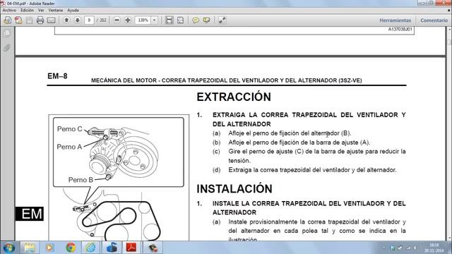The height and width of the screenshot is (254, 452).
Task: Click the grayed-out save file icon
Action: (29, 20)
